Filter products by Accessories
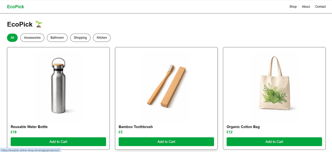This screenshot has width=332, height=152. [32, 38]
